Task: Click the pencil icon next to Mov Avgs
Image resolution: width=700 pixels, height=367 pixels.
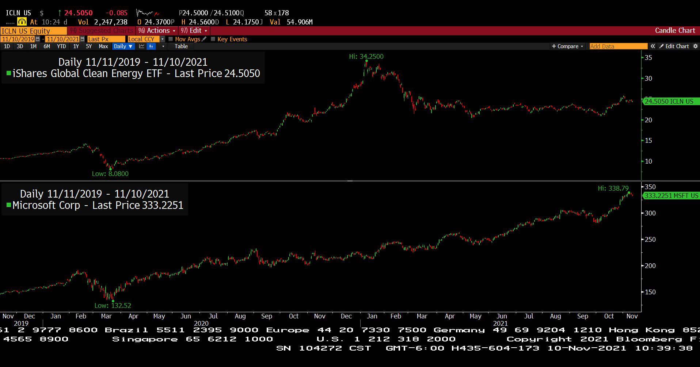Action: 204,39
